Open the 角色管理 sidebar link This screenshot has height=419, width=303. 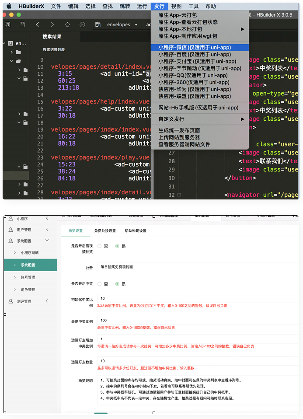[x=28, y=290]
